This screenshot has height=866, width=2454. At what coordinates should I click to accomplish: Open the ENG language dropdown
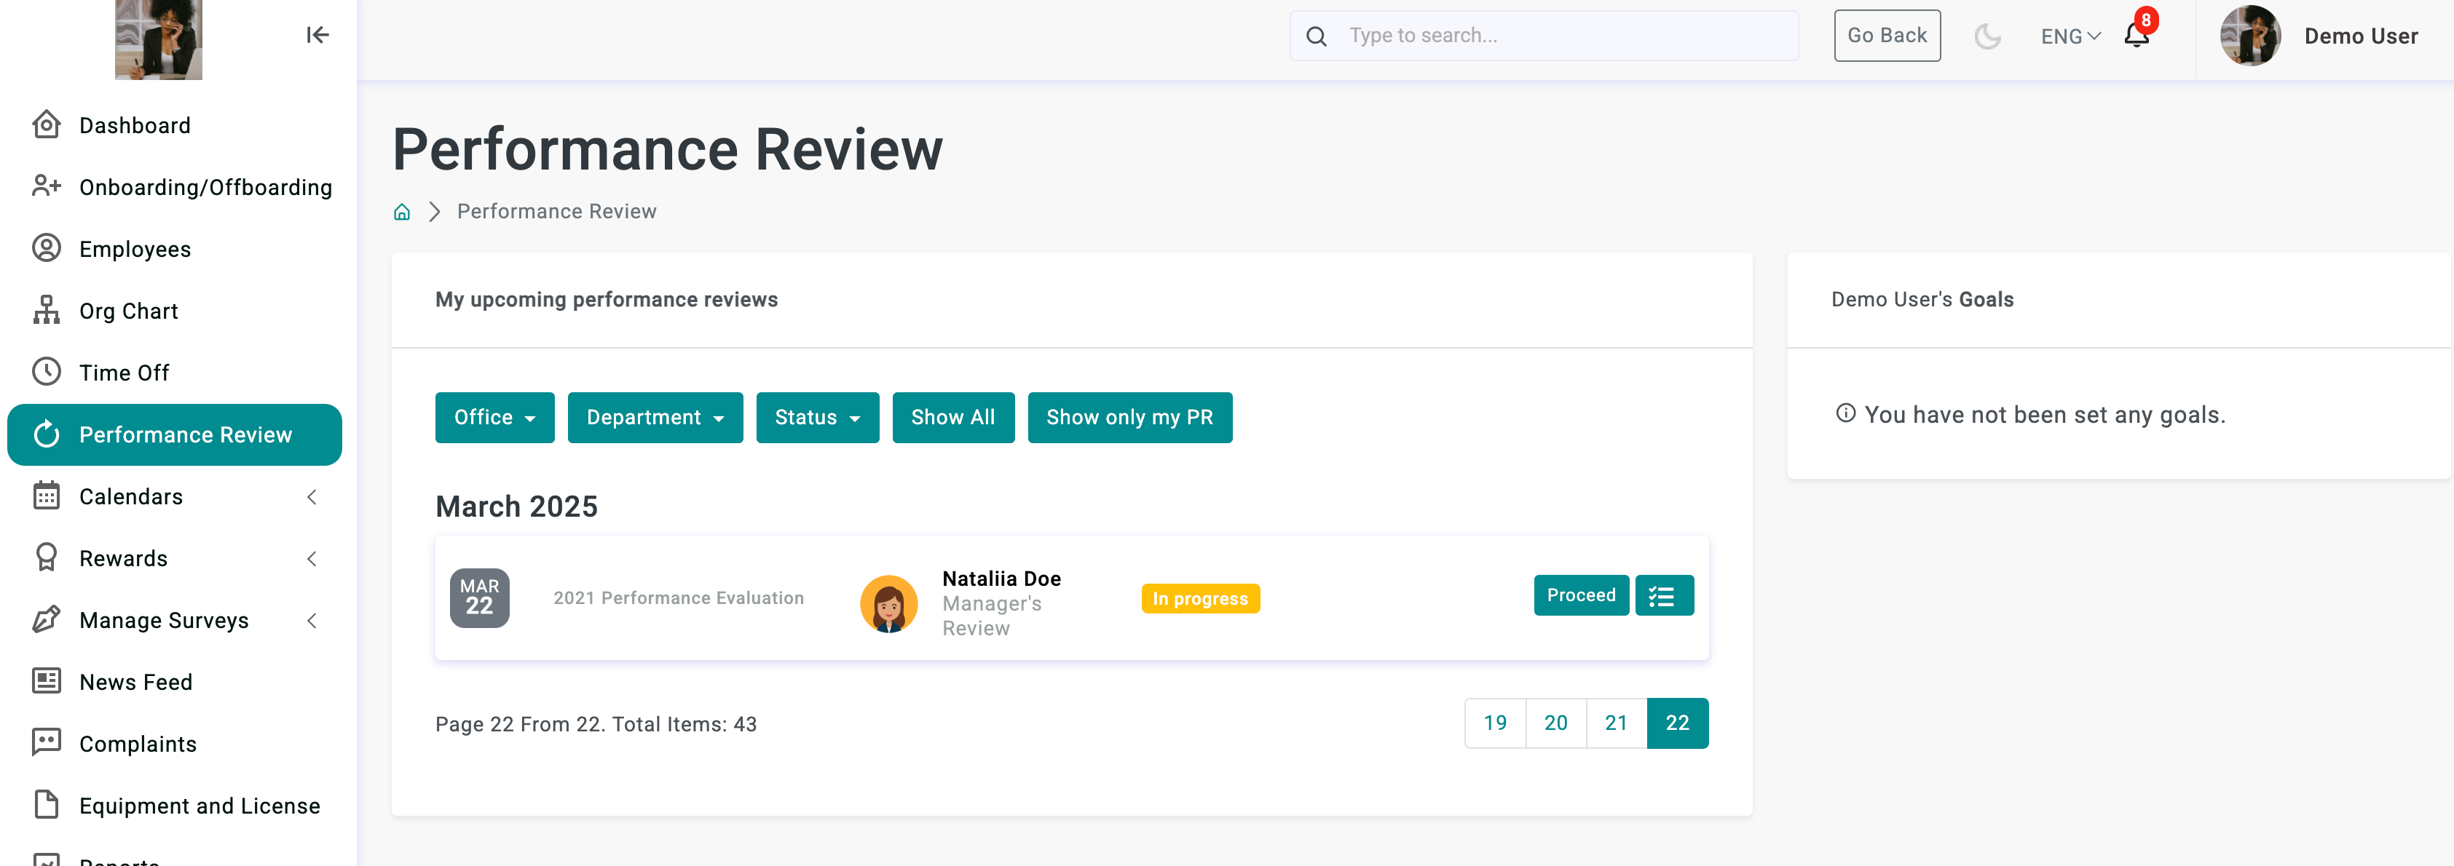point(2070,36)
